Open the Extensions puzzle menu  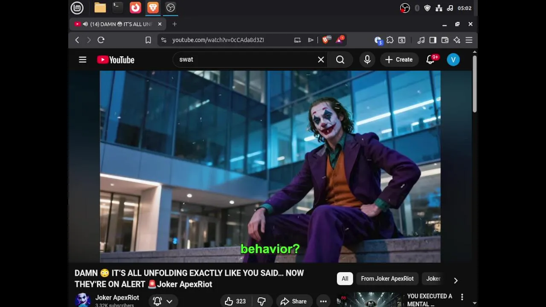[390, 40]
